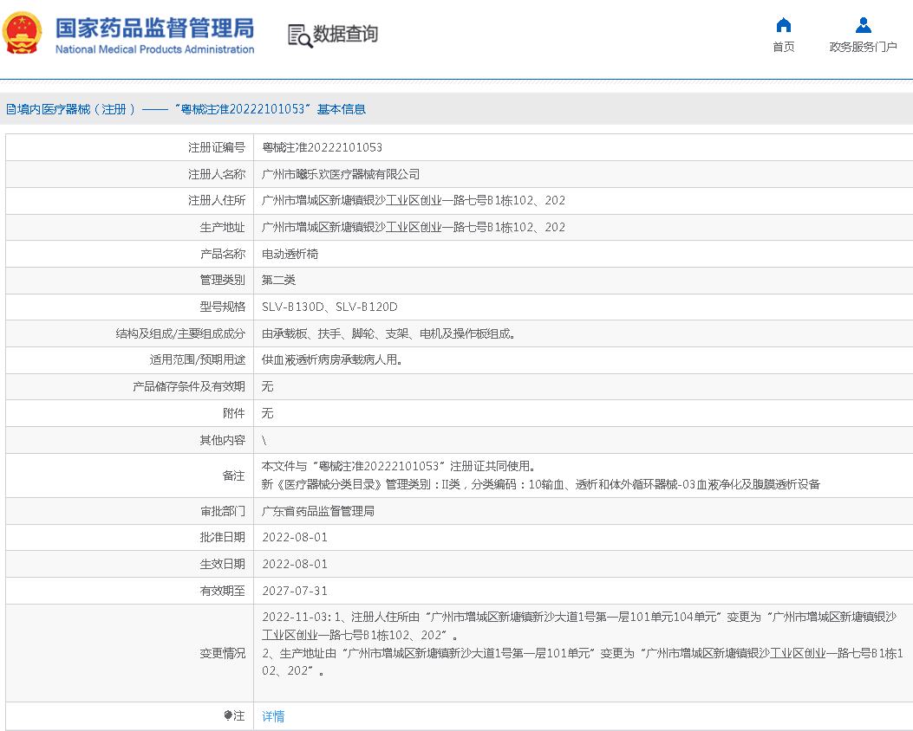The height and width of the screenshot is (731, 913).
Task: Click the icon beside the bottom 注 label
Action: pos(229,716)
